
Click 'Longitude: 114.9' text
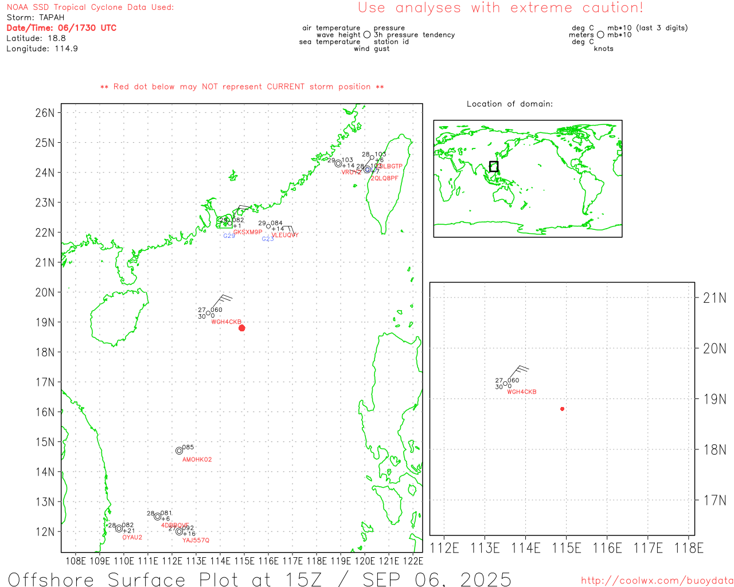pos(42,49)
